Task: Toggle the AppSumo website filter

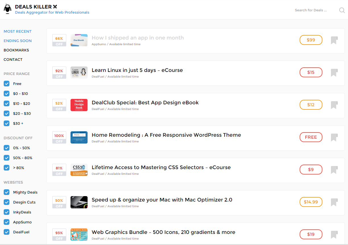Action: point(7,222)
